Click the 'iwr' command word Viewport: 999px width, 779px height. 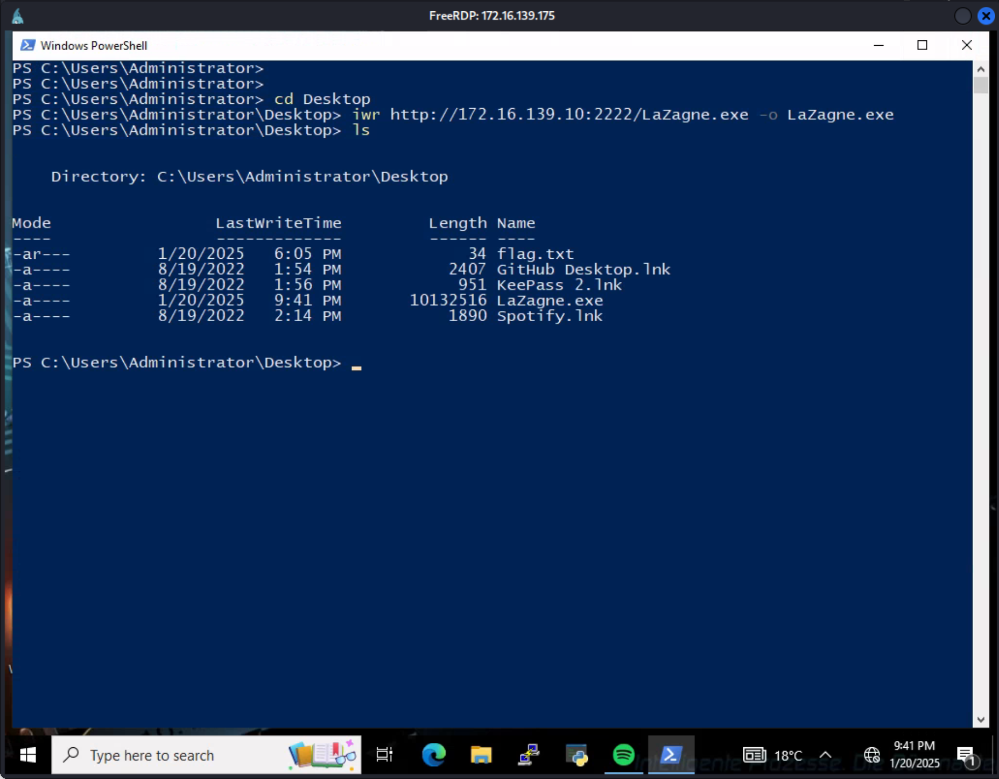coord(365,115)
